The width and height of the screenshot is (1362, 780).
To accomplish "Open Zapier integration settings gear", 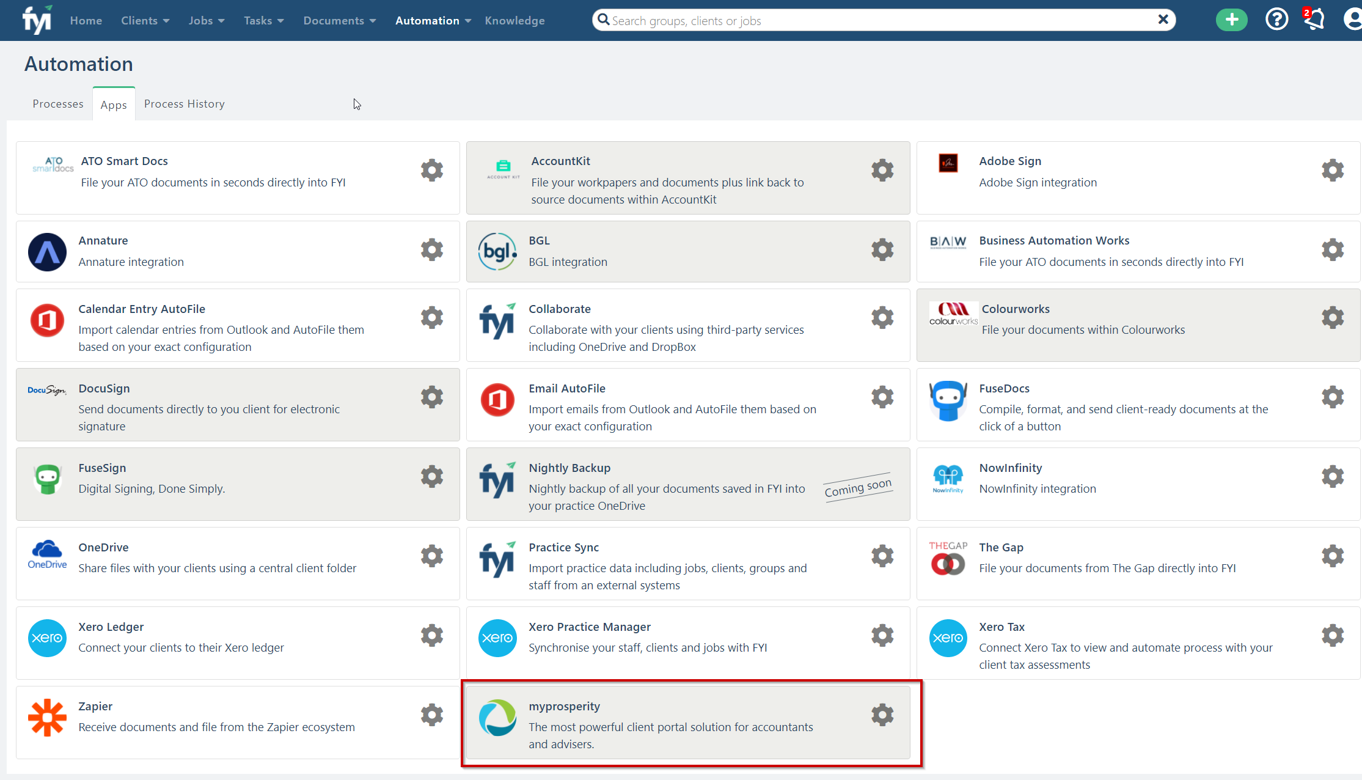I will click(x=431, y=715).
